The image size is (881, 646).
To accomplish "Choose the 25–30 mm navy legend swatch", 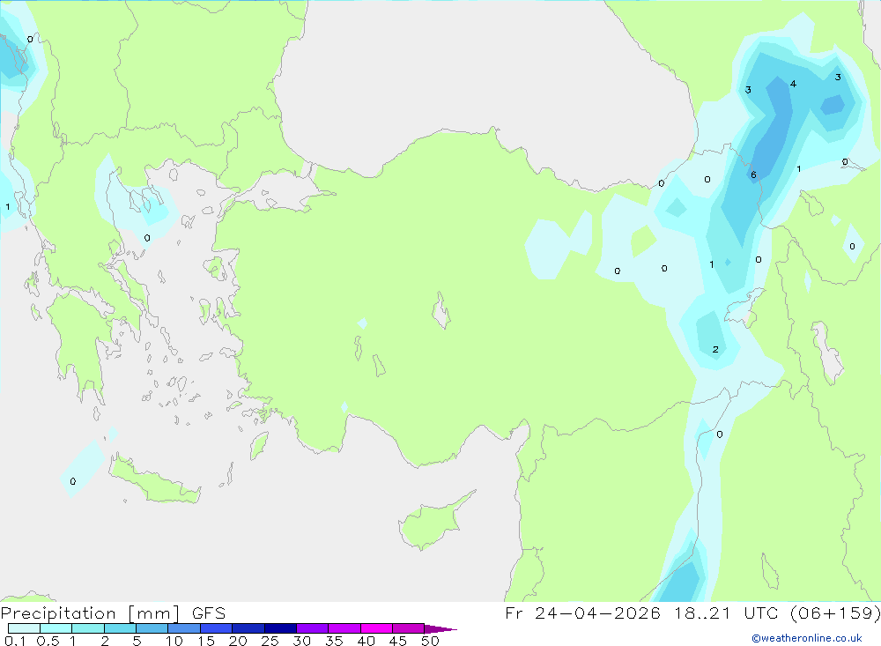I will (x=280, y=628).
